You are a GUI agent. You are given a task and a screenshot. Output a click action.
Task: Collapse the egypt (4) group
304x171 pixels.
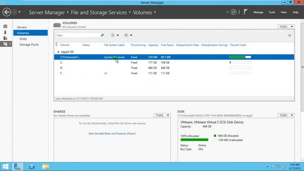pyautogui.click(x=58, y=52)
